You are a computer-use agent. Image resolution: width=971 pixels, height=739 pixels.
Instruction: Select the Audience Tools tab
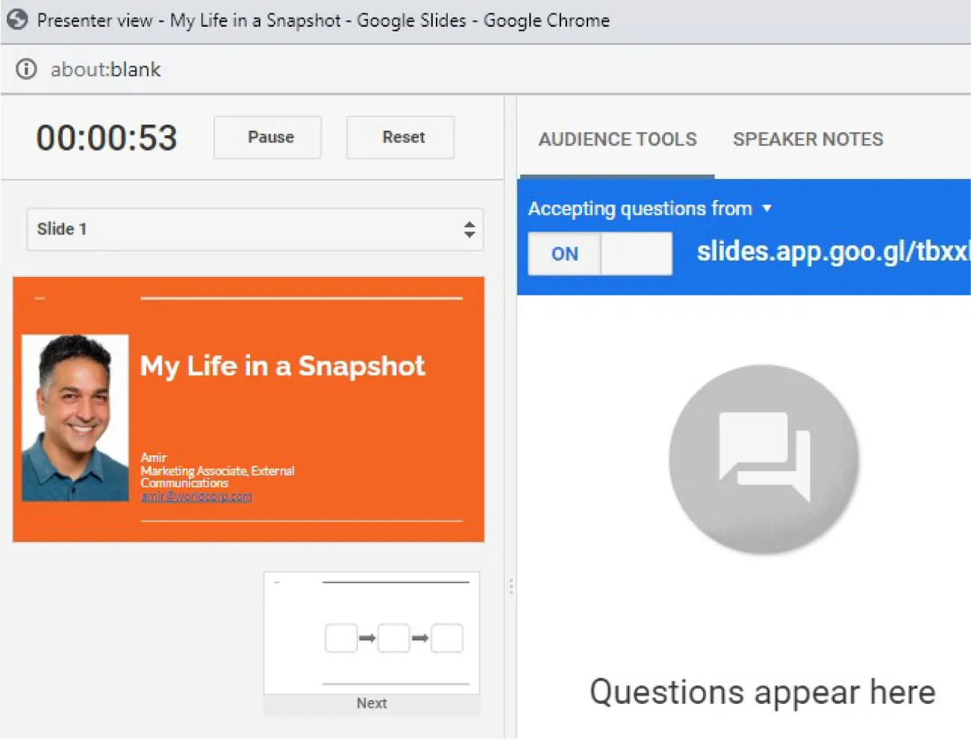tap(617, 139)
